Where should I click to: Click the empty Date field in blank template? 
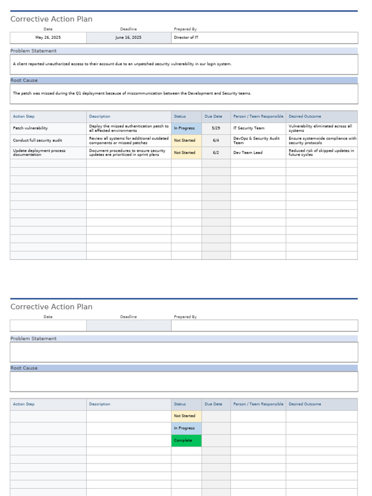tap(48, 325)
